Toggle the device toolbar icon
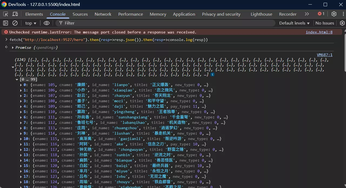This screenshot has width=346, height=188. pos(15,14)
